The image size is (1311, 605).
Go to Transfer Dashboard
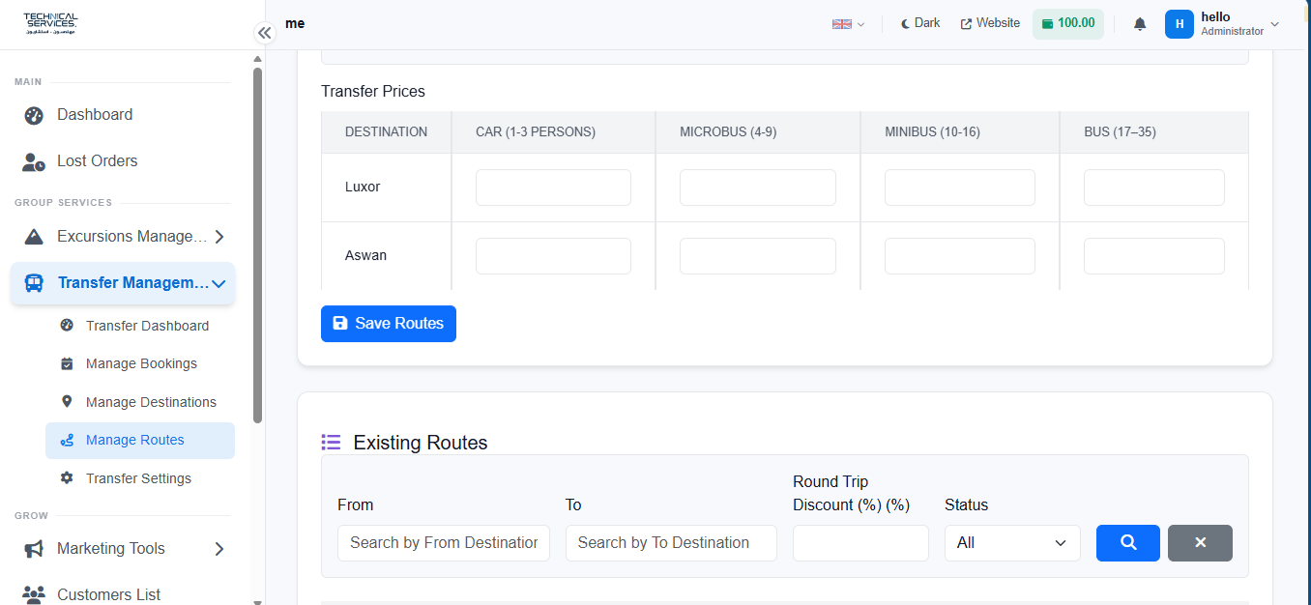[x=140, y=326]
